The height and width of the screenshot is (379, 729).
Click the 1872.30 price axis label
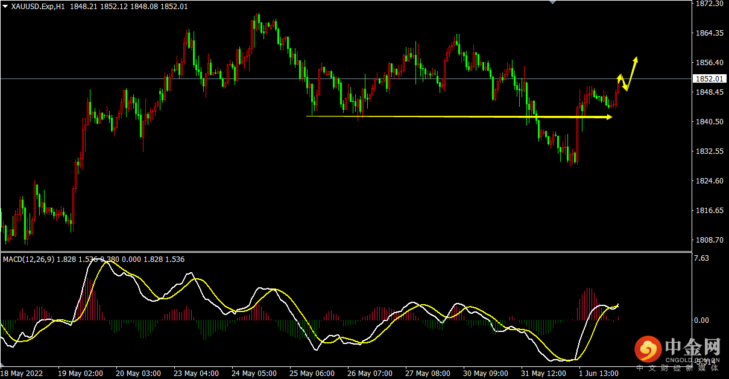(708, 4)
